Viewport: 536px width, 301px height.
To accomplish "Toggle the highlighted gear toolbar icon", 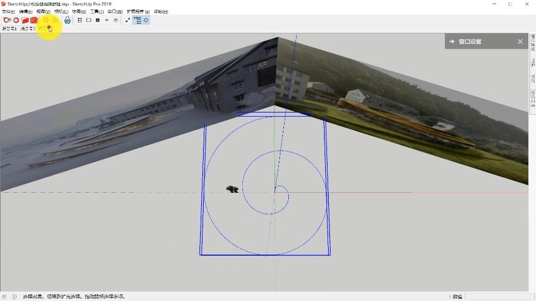I will coord(146,20).
